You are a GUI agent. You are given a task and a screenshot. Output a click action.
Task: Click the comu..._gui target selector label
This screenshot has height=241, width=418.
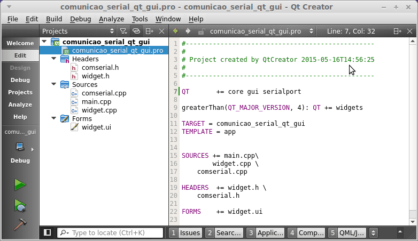(20, 132)
